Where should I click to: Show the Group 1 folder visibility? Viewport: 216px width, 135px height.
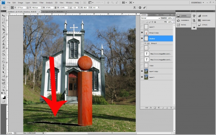[142, 43]
